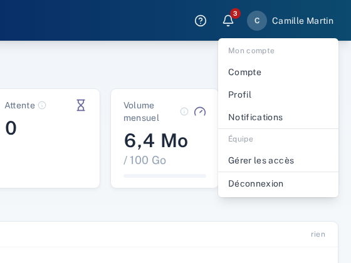351x263 pixels.
Task: Open Profil from the dropdown menu
Action: click(278, 95)
